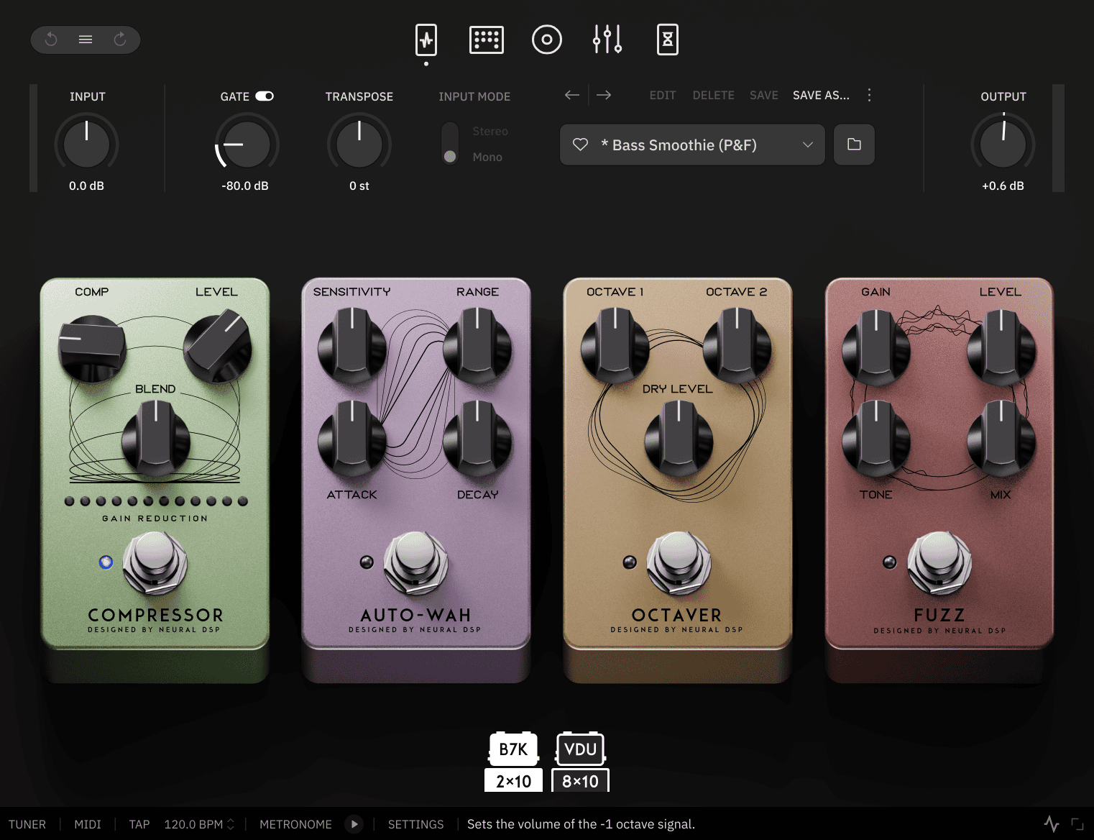Click the 120.0 BPM tempo value
The width and height of the screenshot is (1094, 840).
(193, 824)
